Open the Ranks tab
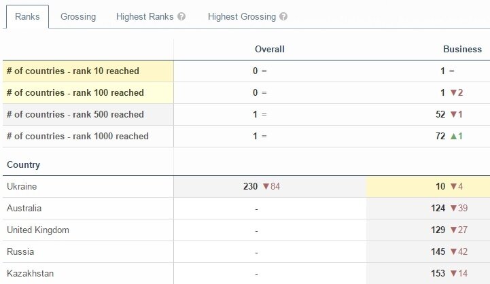Screen dimensions: 490x284 [x=27, y=16]
